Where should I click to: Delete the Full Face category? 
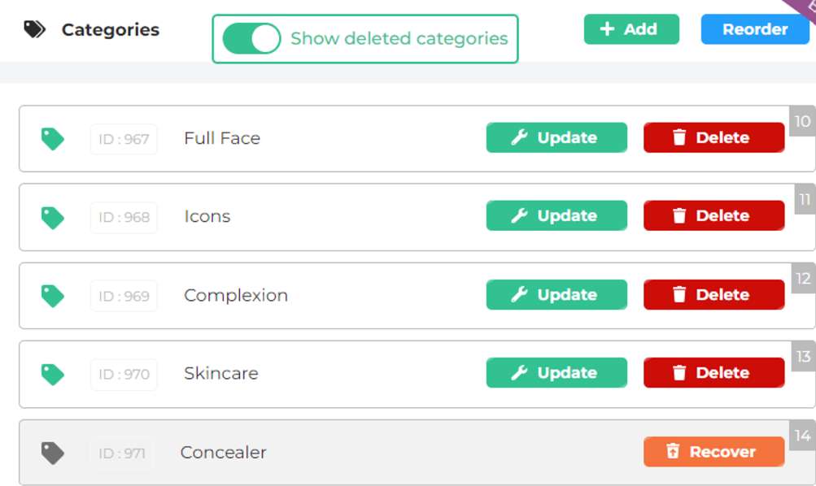point(713,138)
